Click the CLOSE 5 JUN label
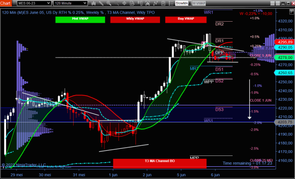Viewport: 295px width, 179px height. (x=261, y=56)
